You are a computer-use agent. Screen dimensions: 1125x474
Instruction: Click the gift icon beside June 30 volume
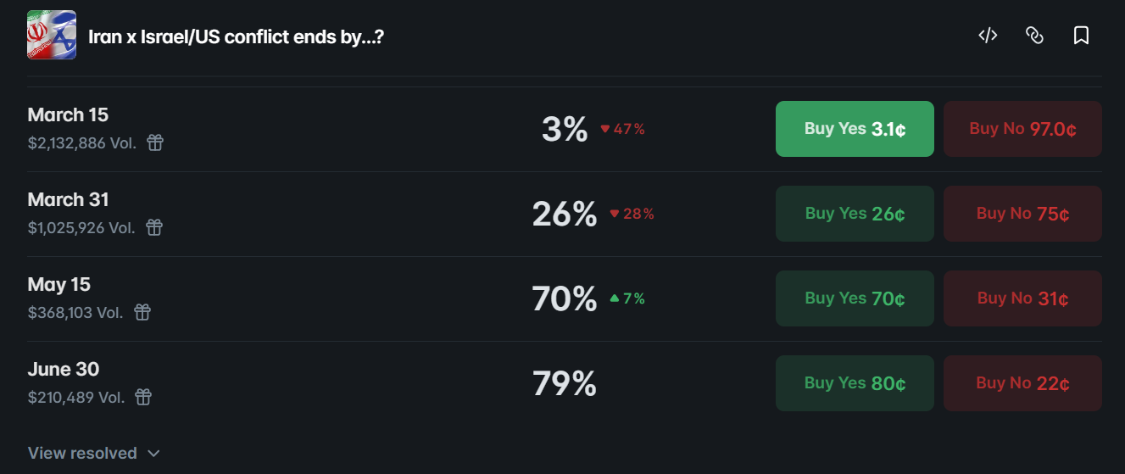coord(144,397)
